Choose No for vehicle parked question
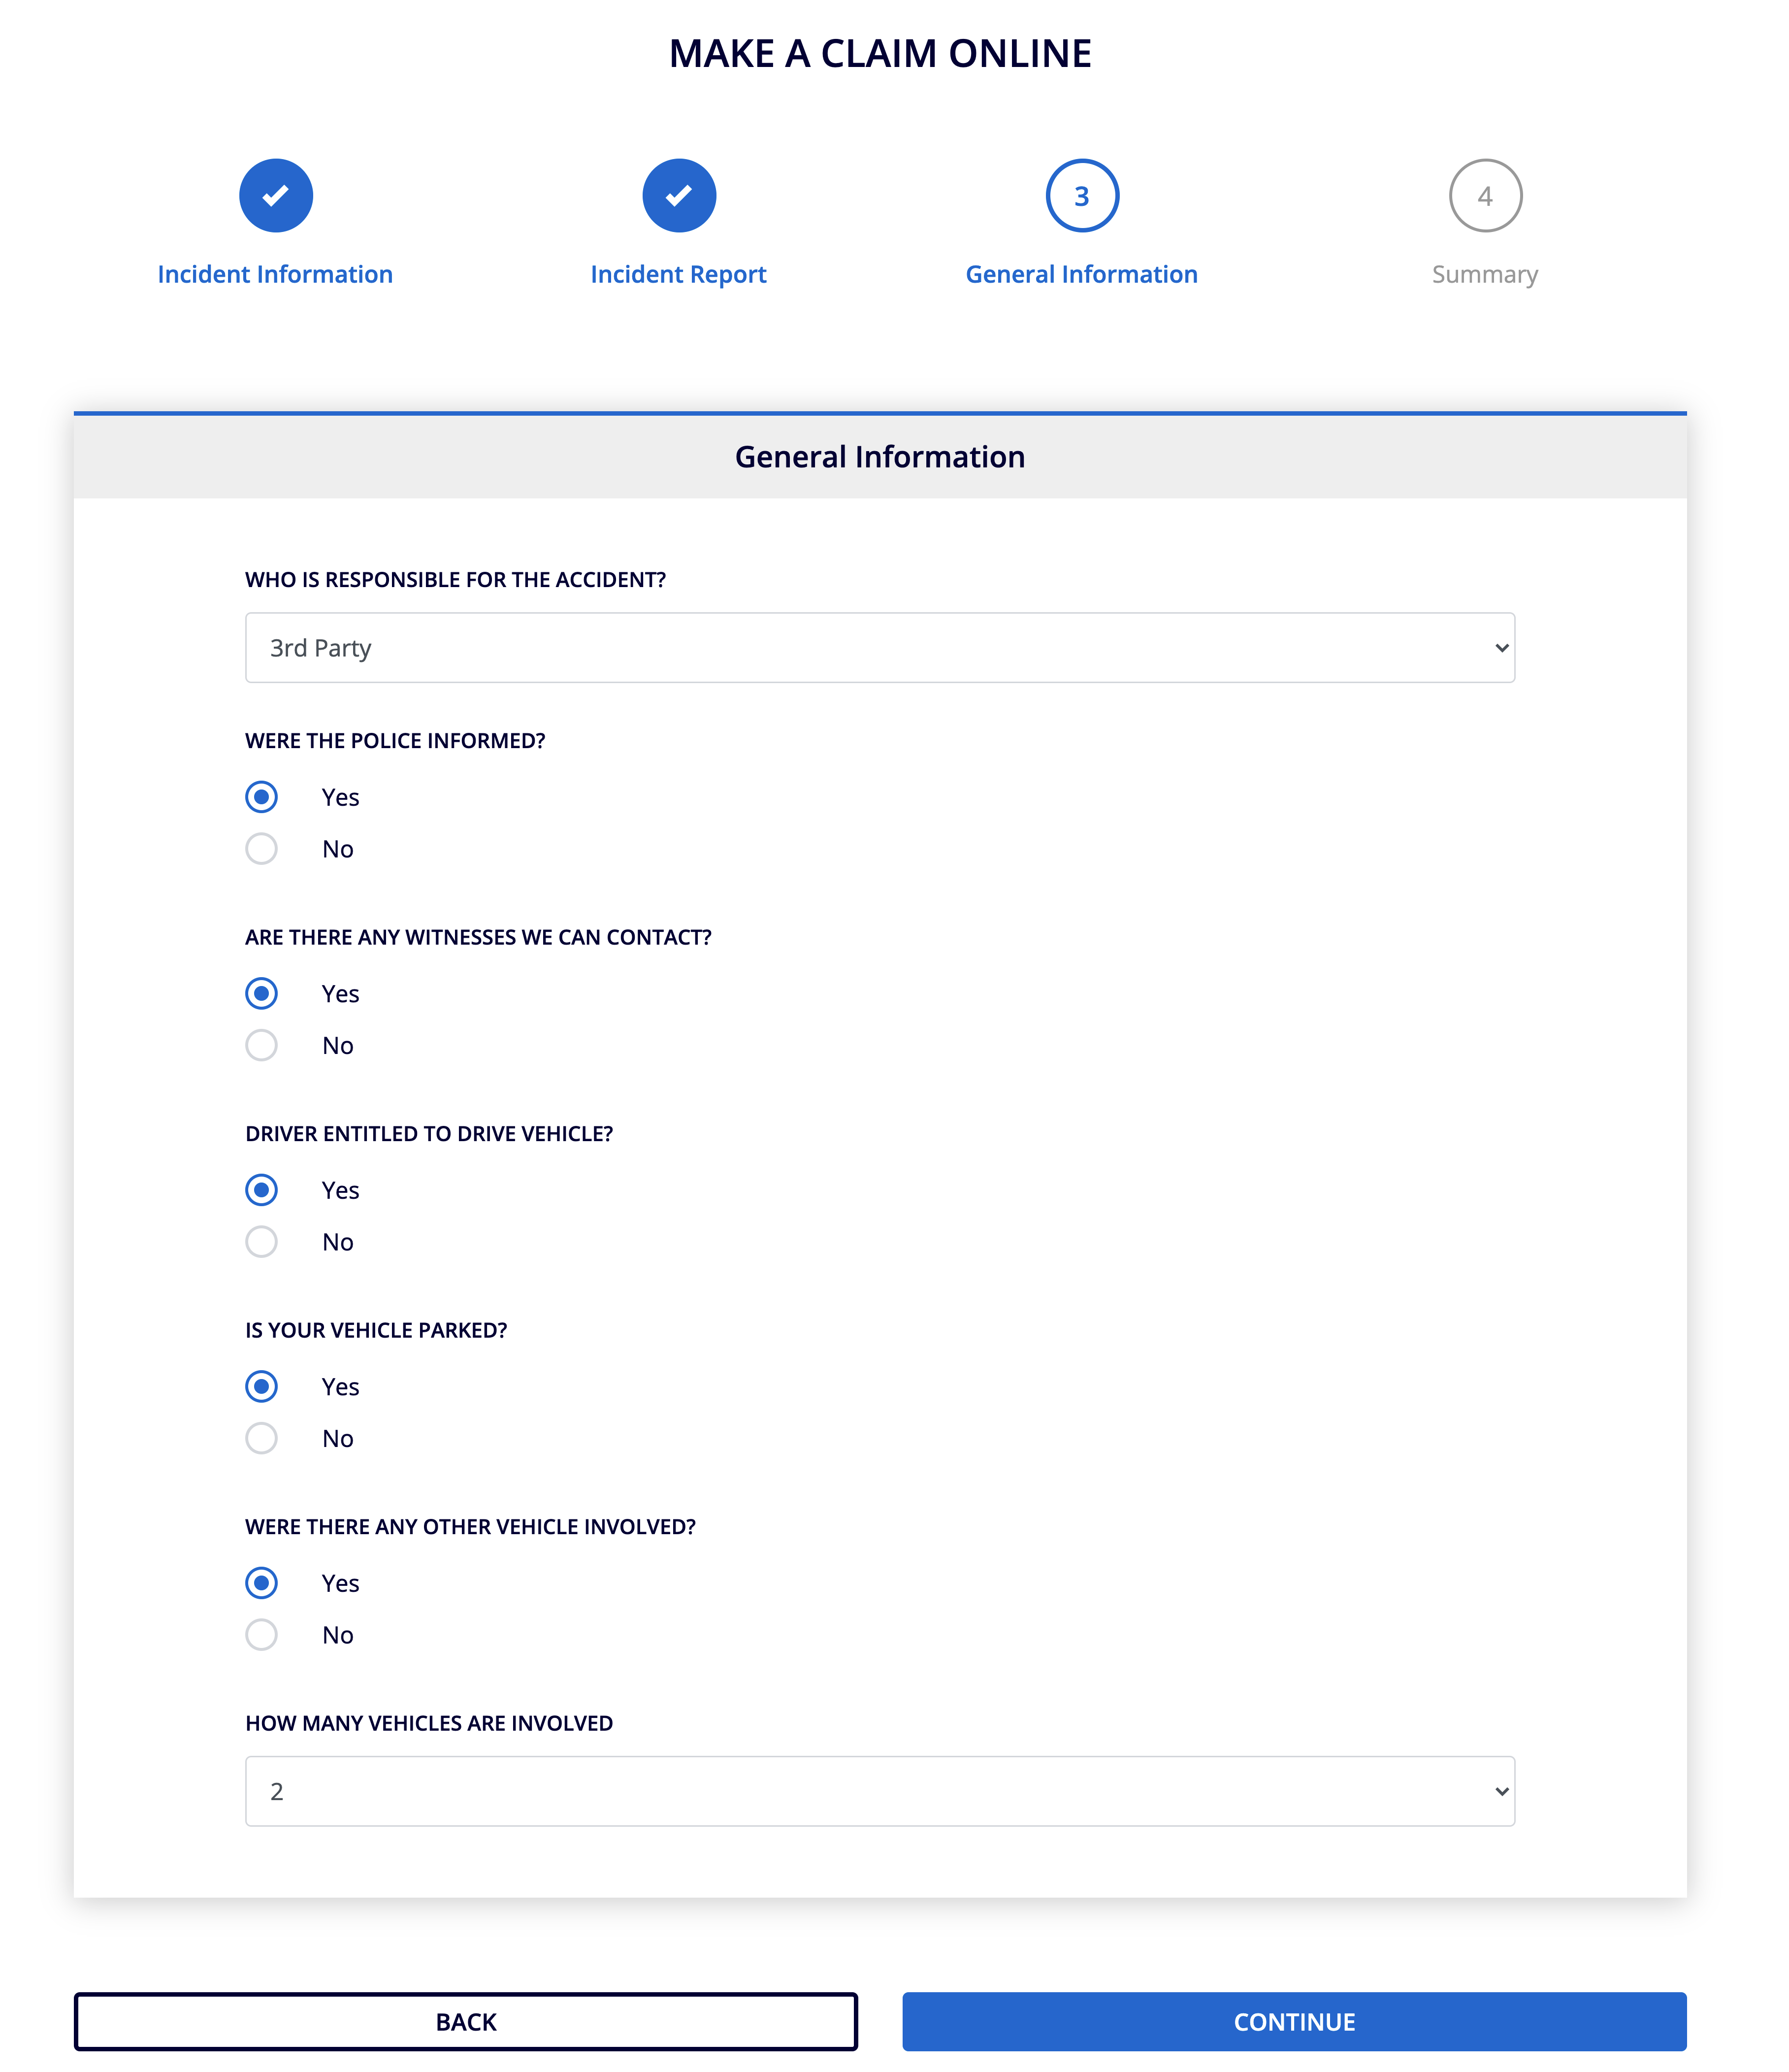This screenshot has height=2072, width=1789. click(262, 1438)
